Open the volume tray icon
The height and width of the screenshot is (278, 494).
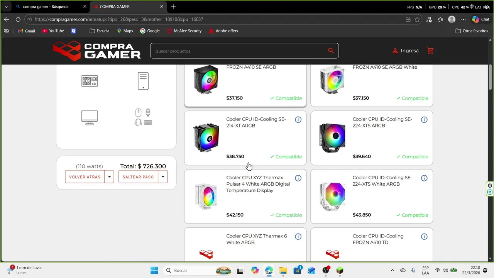click(445, 270)
